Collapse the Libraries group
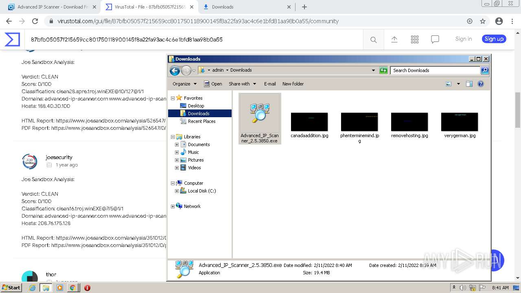Screen dimensions: 521x293 tap(173, 137)
